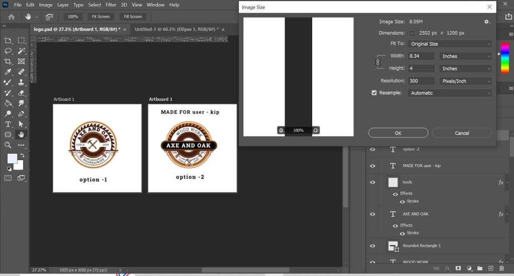Open the Filter menu
Image resolution: width=514 pixels, height=276 pixels.
point(111,5)
